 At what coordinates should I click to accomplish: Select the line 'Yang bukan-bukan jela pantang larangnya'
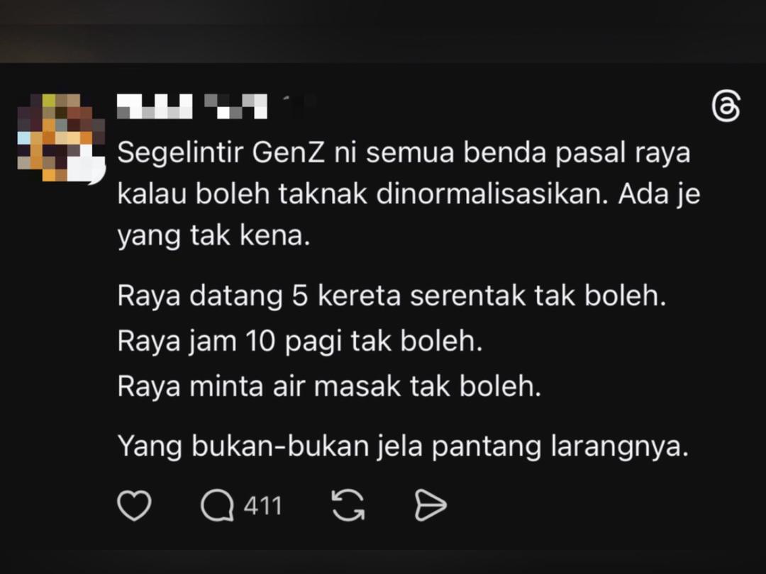[403, 446]
